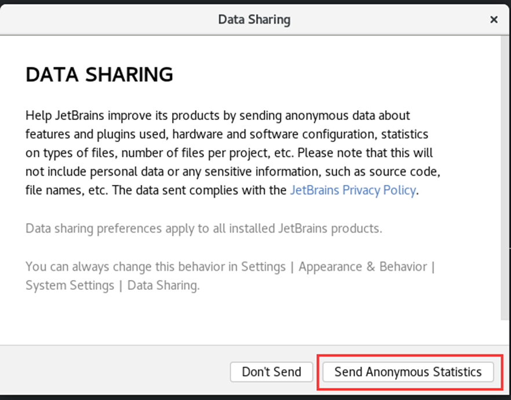Close the Data Sharing dialog
Image resolution: width=511 pixels, height=400 pixels.
tap(494, 20)
